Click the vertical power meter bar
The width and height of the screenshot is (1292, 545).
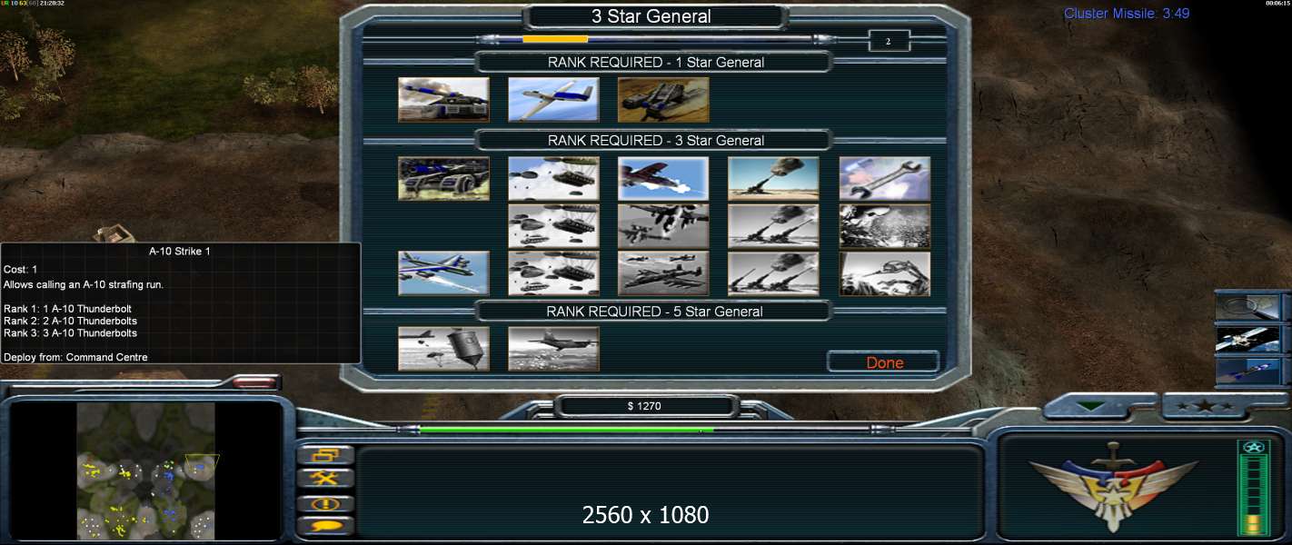click(x=1252, y=489)
